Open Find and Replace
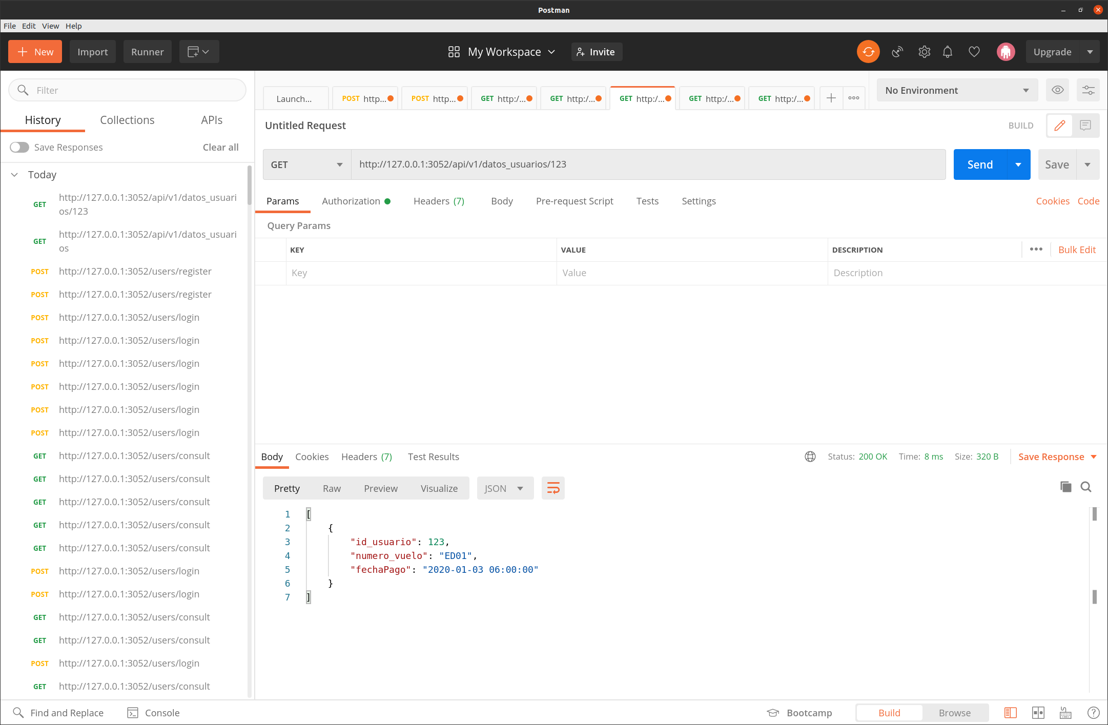This screenshot has height=725, width=1108. click(58, 713)
